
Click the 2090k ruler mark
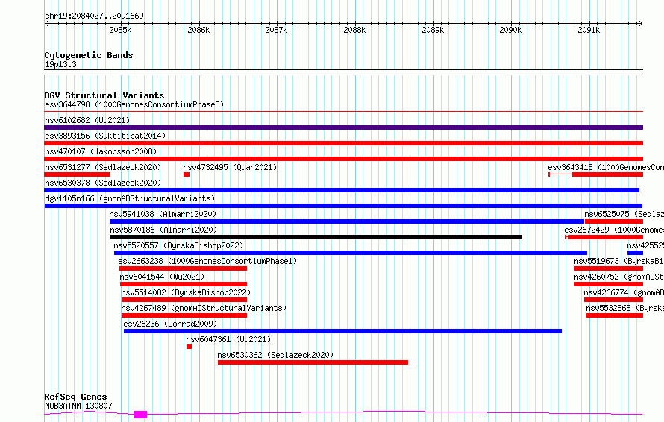pos(511,30)
